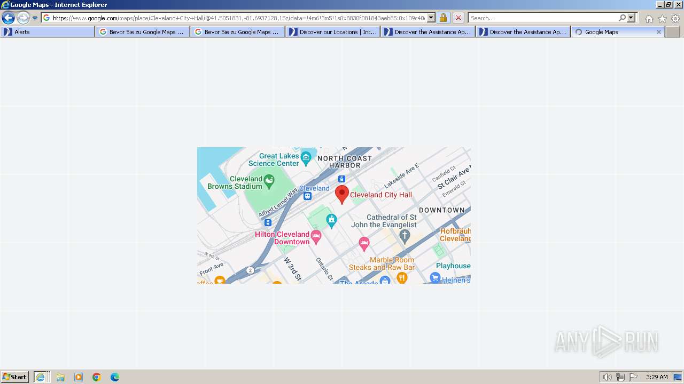This screenshot has width=684, height=384.
Task: Open the Windows Start menu
Action: pos(15,377)
